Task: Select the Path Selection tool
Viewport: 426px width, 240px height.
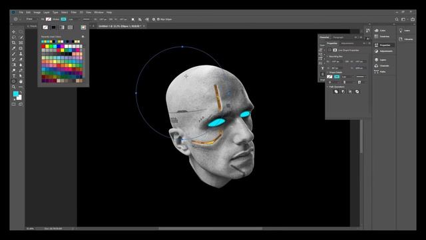Action: 21,76
